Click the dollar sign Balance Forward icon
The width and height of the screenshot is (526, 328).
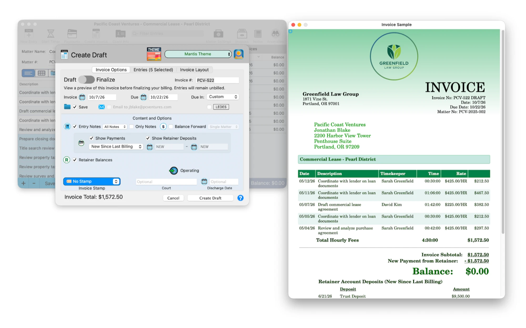coord(163,127)
